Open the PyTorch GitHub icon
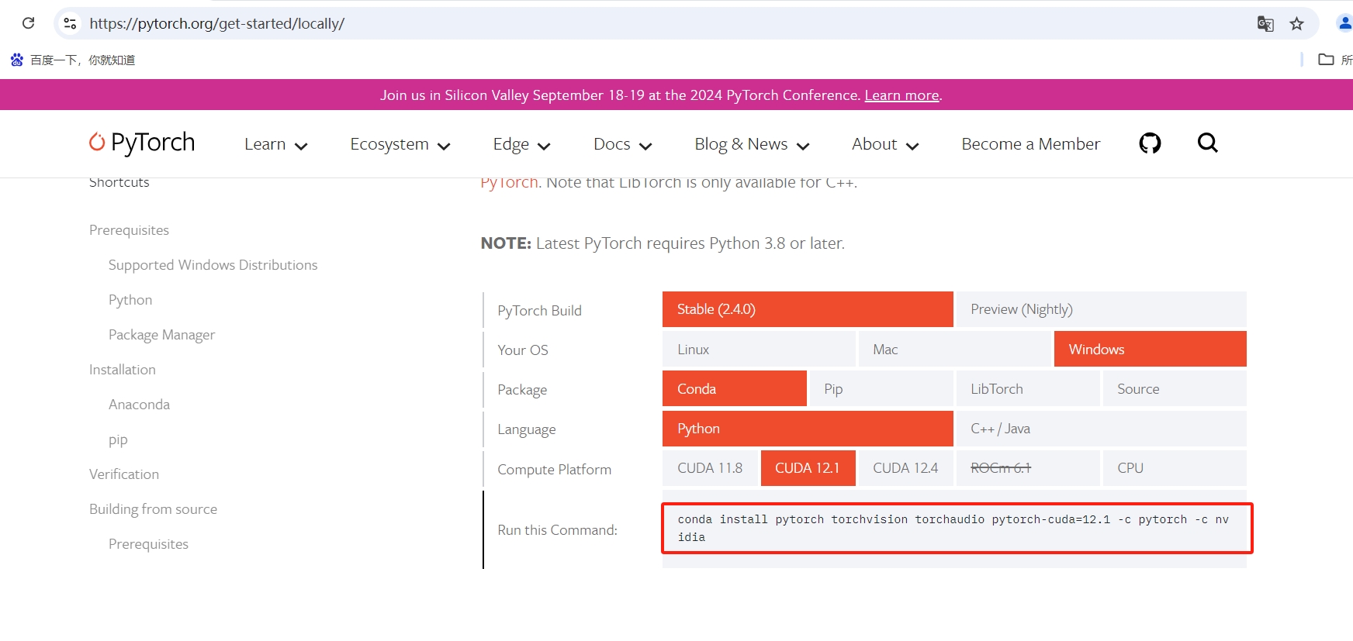Viewport: 1353px width, 641px height. click(x=1150, y=143)
